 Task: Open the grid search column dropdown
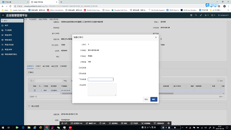(x=32, y=81)
